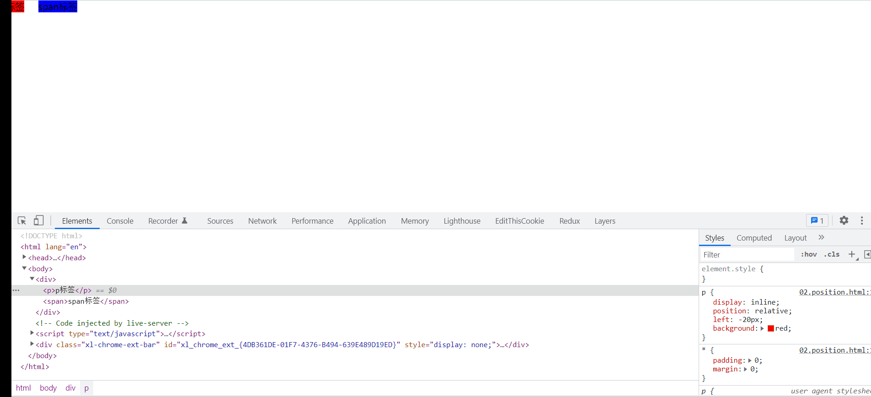Image resolution: width=871 pixels, height=397 pixels.
Task: Open actions menu dots beside p row
Action: pyautogui.click(x=16, y=290)
